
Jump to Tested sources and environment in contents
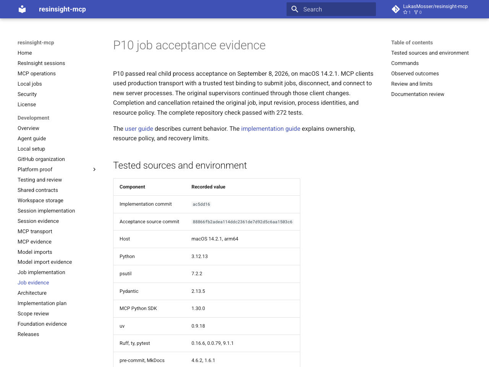tap(430, 53)
